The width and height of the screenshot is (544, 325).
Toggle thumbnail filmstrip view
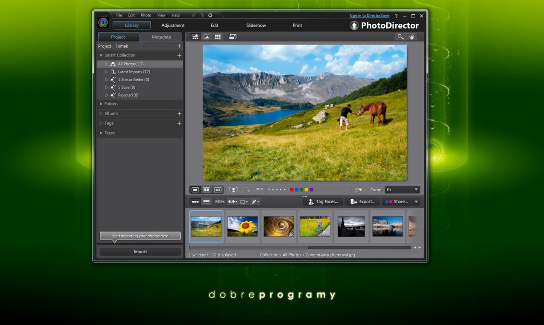(195, 202)
